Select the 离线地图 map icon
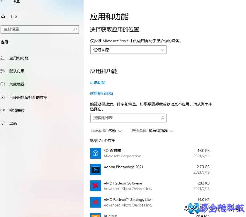This screenshot has width=246, height=217. (x=3, y=84)
